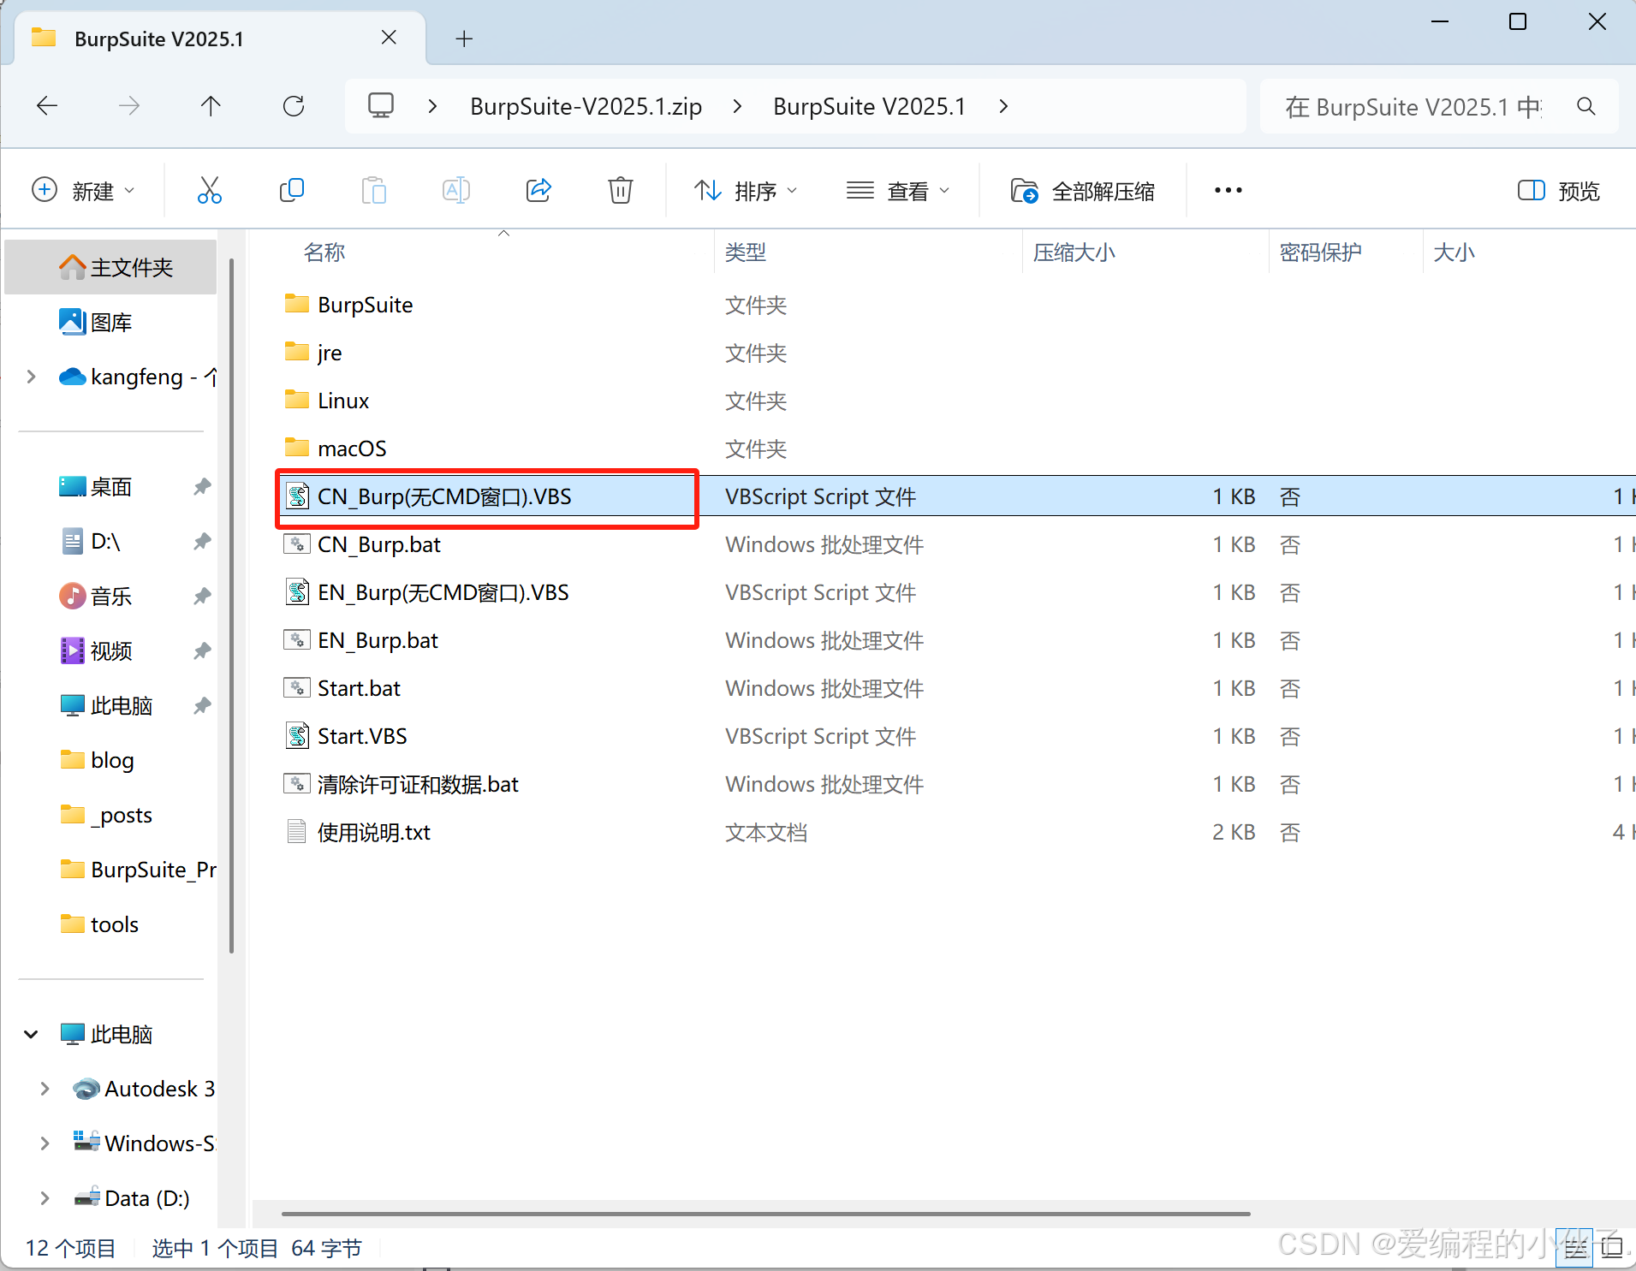Collapse the 此电脑 tree node
The height and width of the screenshot is (1271, 1636).
coord(31,1034)
